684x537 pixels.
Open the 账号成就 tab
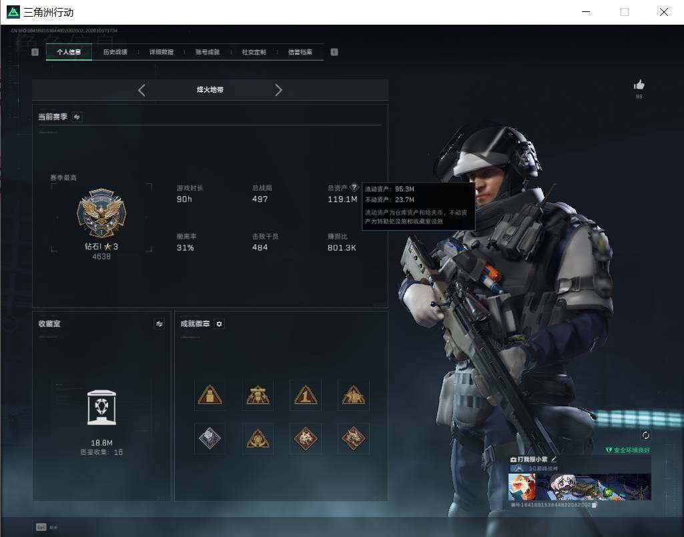coord(208,52)
